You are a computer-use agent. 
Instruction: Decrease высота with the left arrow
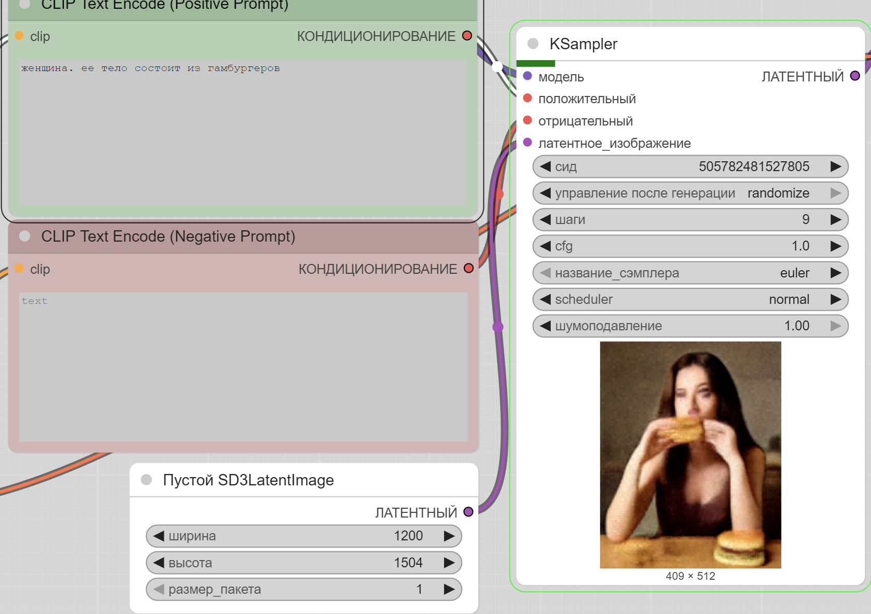(x=159, y=563)
